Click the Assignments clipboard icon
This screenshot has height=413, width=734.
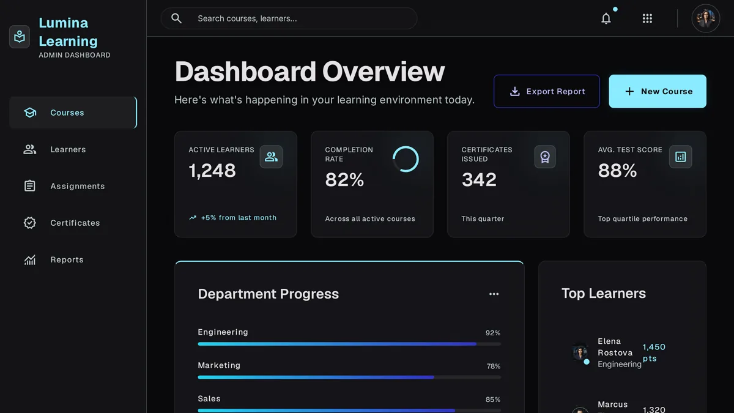(x=30, y=186)
